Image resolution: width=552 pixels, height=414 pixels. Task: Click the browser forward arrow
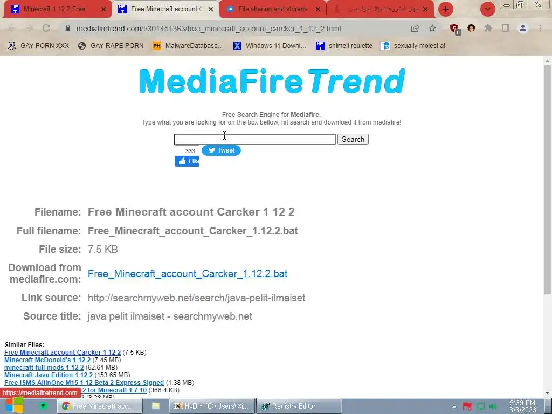click(x=30, y=29)
